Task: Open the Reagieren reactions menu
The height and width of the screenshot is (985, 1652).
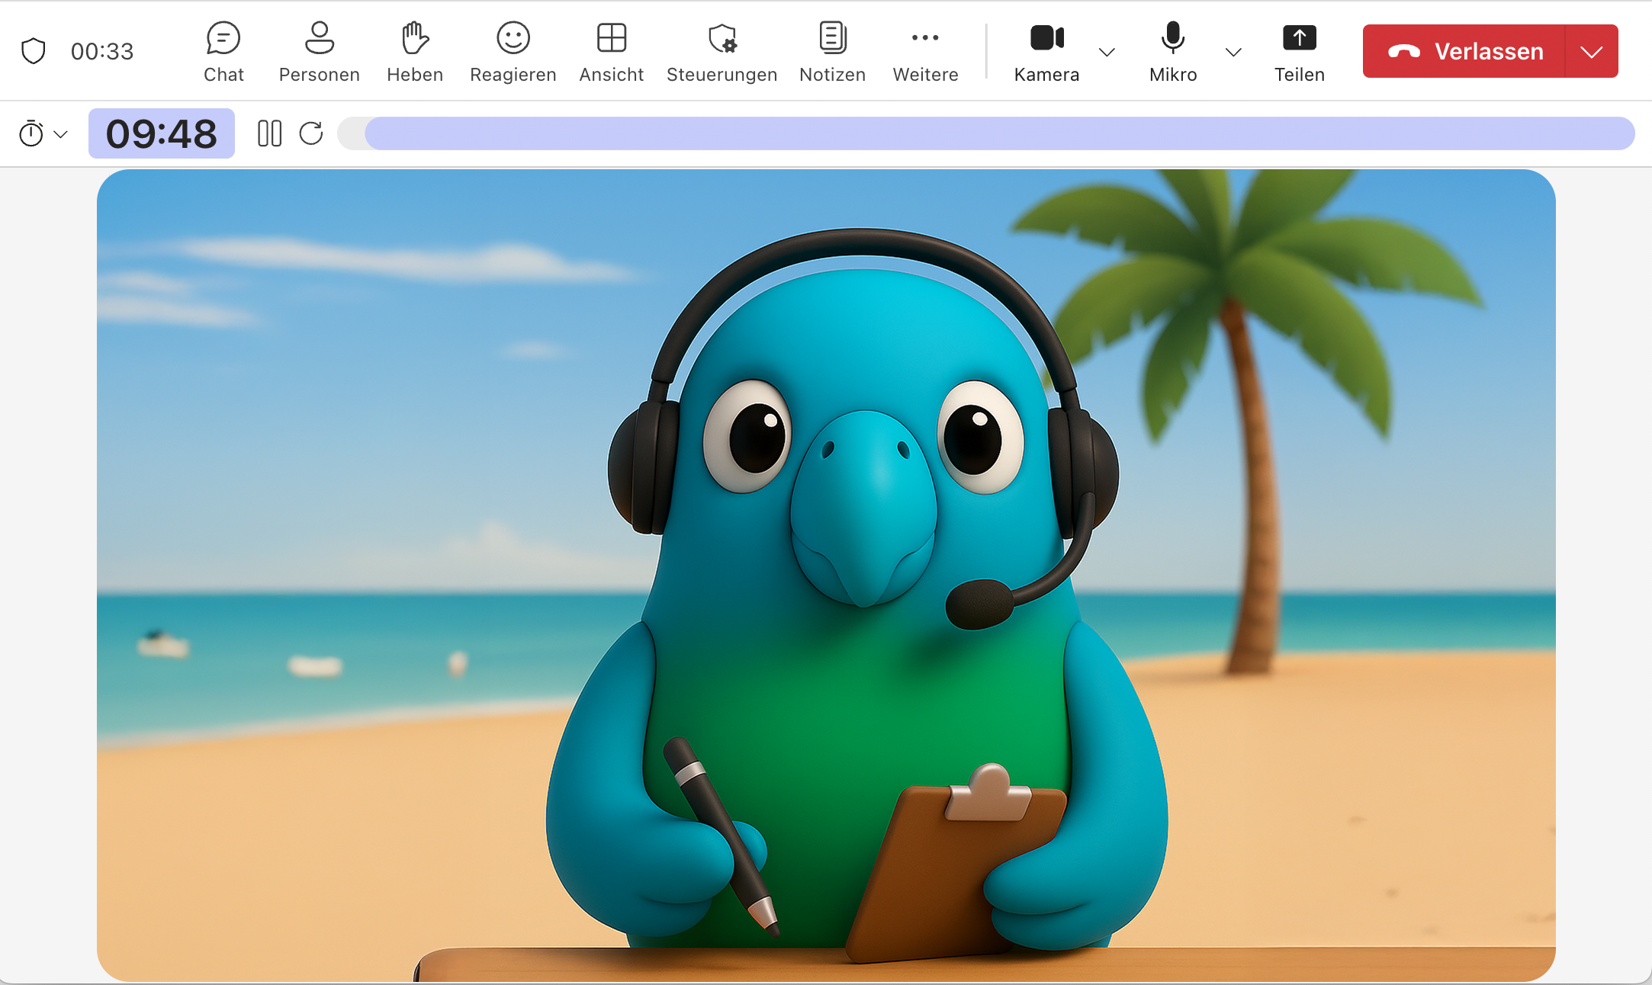Action: coord(513,51)
